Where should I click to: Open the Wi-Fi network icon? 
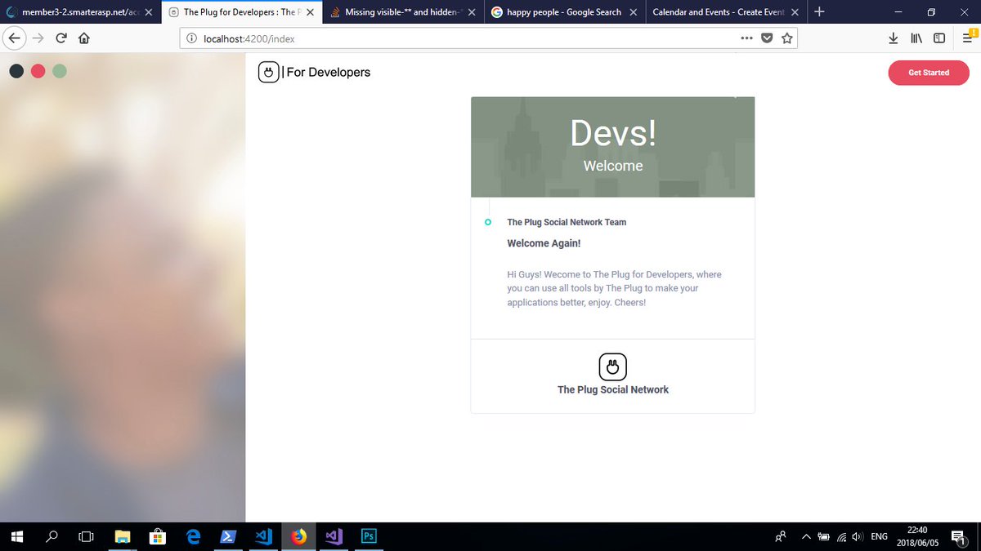click(x=841, y=536)
